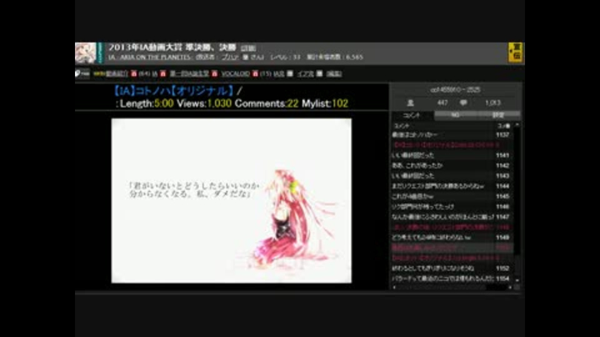
Task: Open the 2013 IA video awards program title
Action: tap(172, 47)
